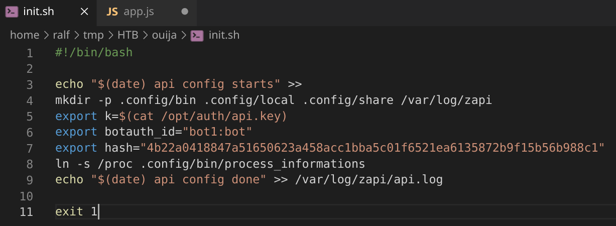Click the shebang #!/bin/bash line

coord(94,53)
